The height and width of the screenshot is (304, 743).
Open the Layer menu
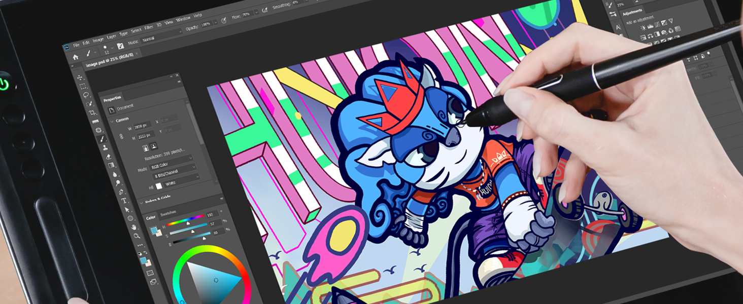click(112, 37)
